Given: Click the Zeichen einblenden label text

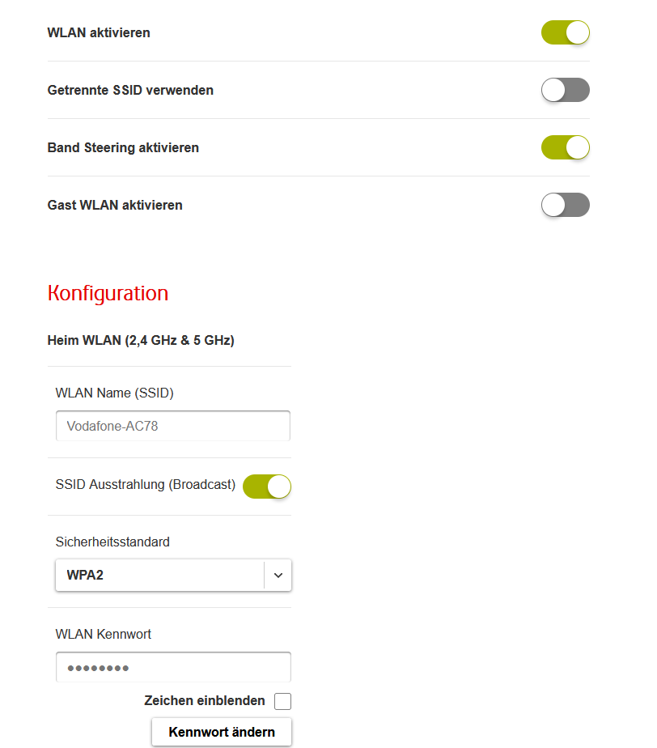Looking at the screenshot, I should (x=205, y=700).
